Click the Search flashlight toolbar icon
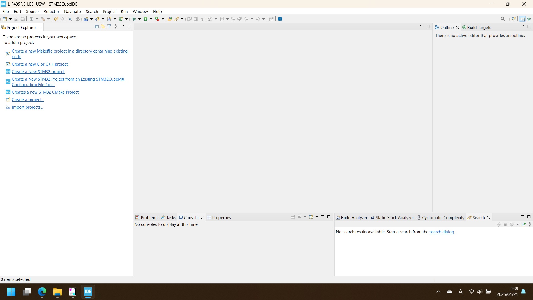The image size is (533, 300). tap(177, 19)
